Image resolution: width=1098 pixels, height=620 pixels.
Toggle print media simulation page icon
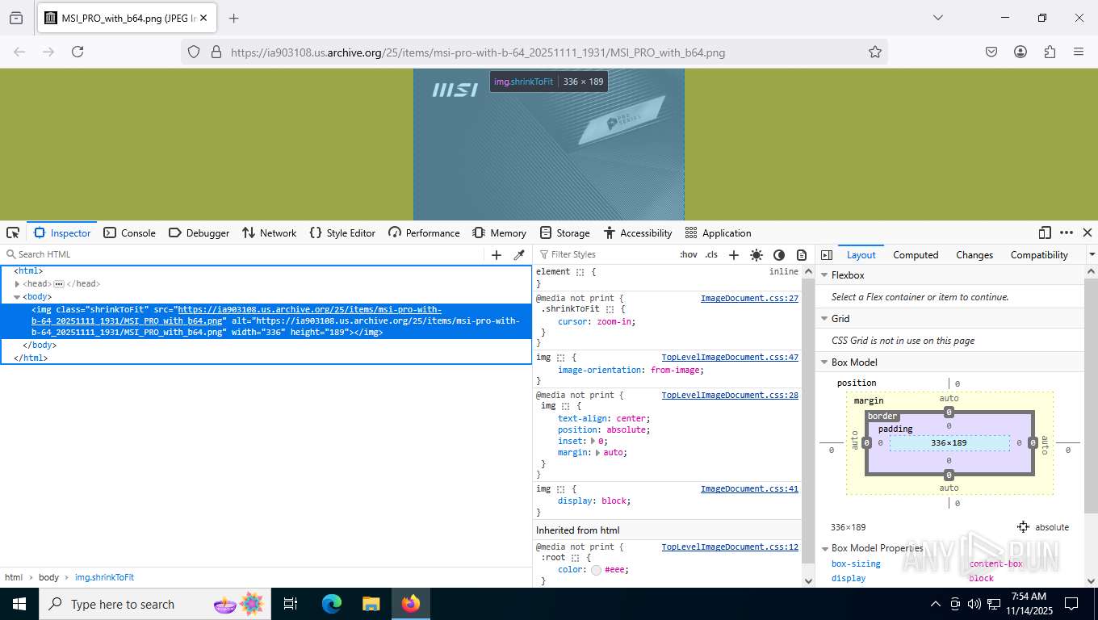pos(802,254)
